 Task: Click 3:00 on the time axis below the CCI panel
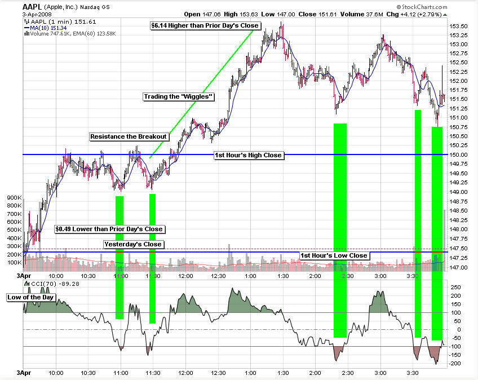380,373
